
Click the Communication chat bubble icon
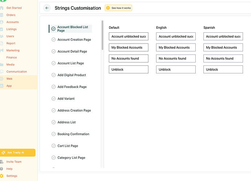(1, 72)
